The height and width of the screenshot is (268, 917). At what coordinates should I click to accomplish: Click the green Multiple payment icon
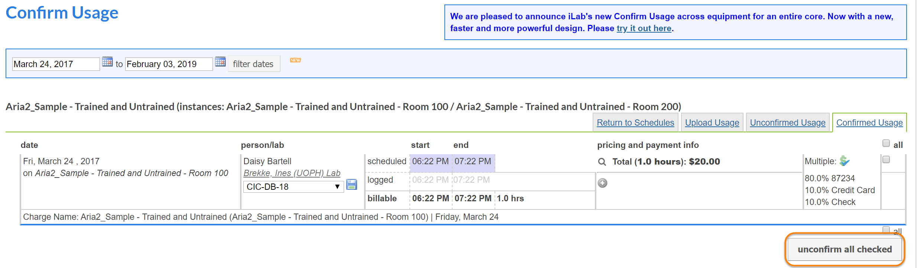click(845, 161)
